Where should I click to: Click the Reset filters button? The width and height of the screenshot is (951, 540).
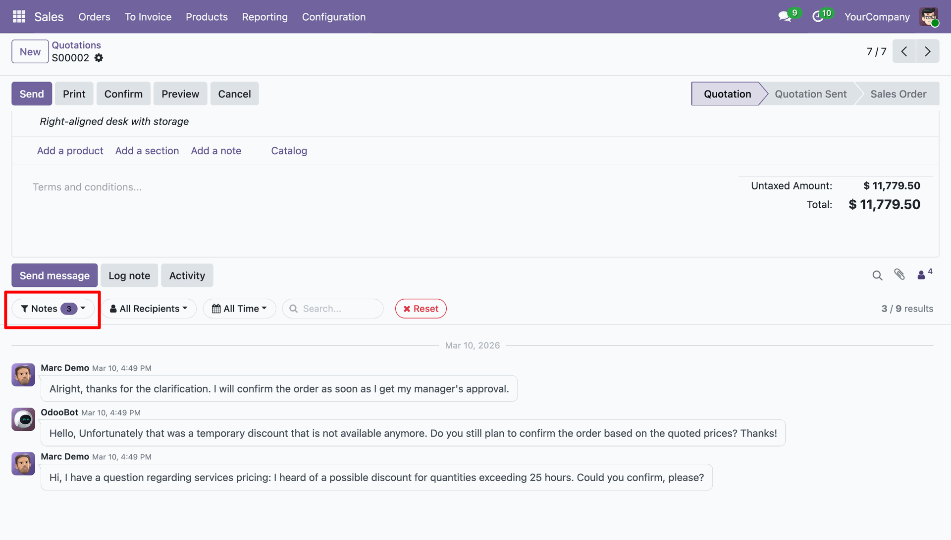(x=421, y=309)
